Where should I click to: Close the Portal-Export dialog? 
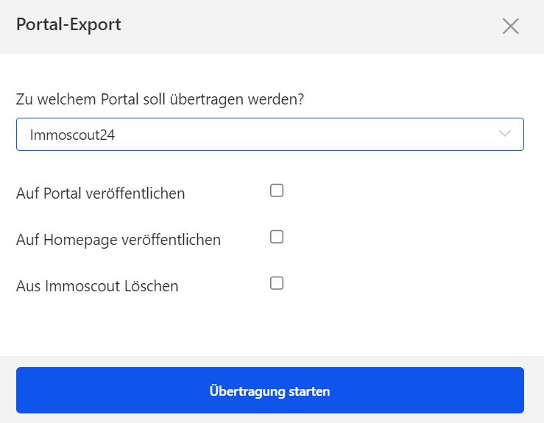510,26
